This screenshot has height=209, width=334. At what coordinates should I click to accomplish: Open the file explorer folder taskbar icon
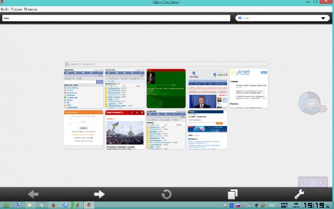click(30, 205)
